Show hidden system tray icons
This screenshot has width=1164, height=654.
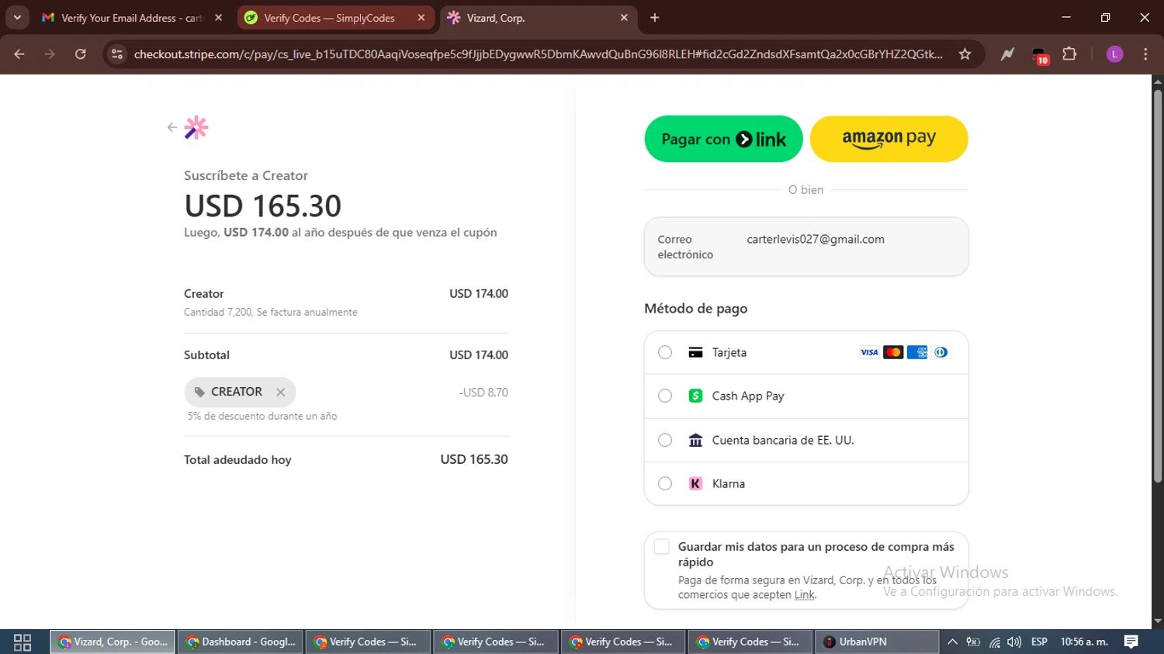952,642
